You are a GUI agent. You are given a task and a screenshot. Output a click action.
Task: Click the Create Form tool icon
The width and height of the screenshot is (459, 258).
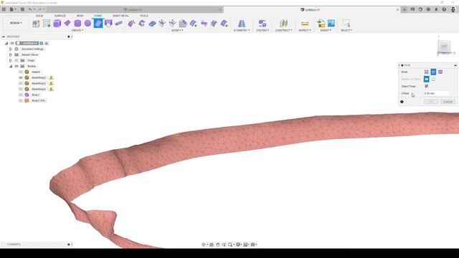[36, 24]
